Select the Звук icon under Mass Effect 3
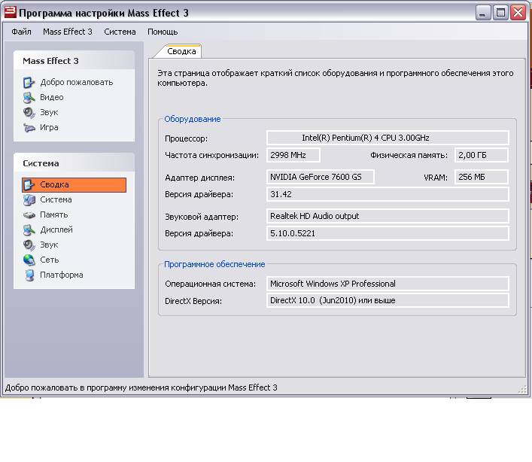Image resolution: width=532 pixels, height=462 pixels. [x=29, y=112]
